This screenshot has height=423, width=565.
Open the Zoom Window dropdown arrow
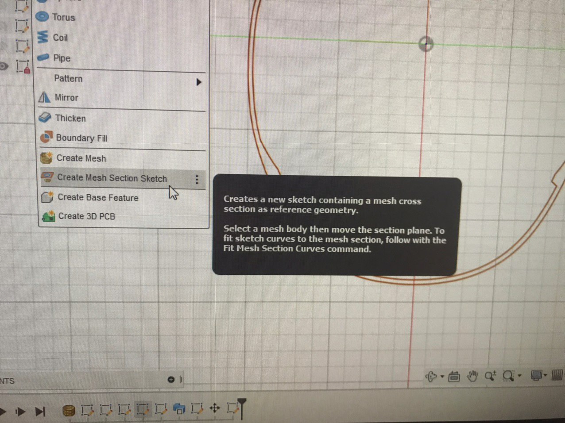519,376
